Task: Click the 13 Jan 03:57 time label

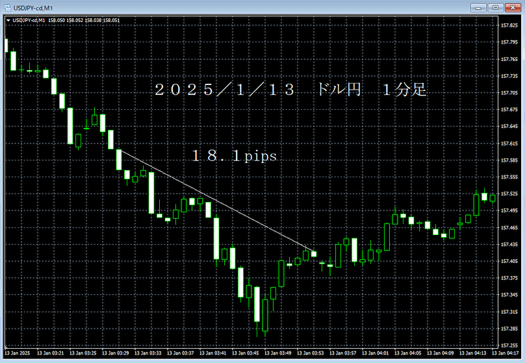Action: pos(342,353)
